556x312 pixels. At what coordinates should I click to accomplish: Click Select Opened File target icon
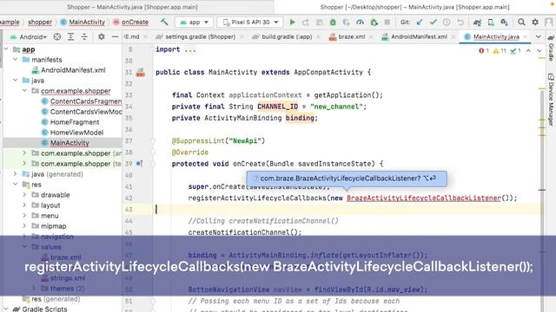click(x=57, y=36)
